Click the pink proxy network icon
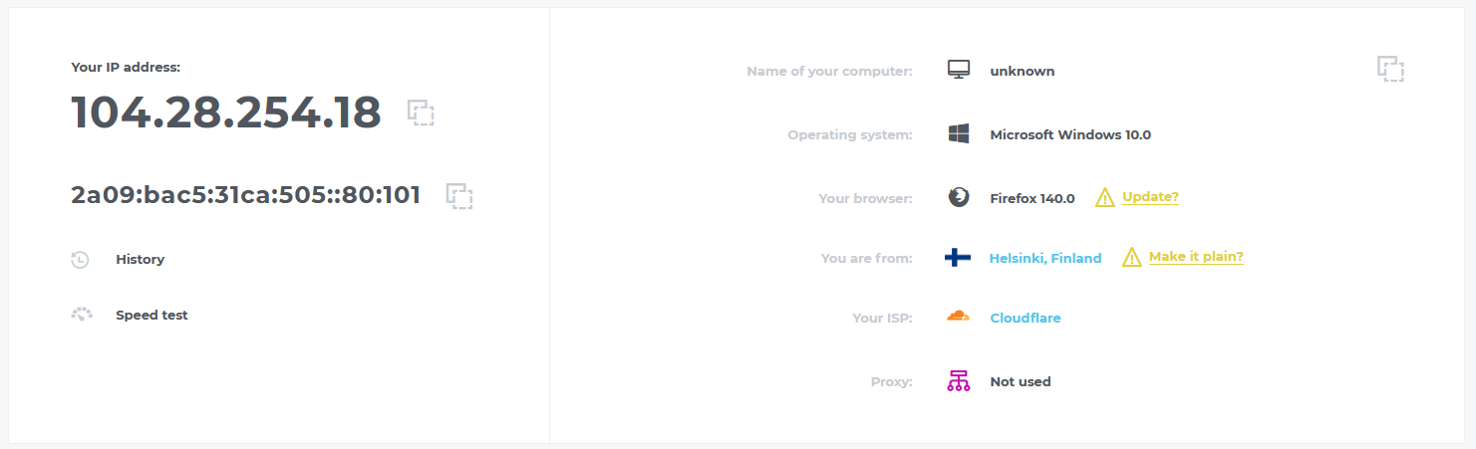Screen dimensions: 1476x449 (959, 381)
